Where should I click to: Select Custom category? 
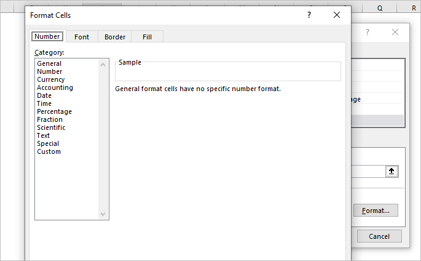[x=49, y=151]
